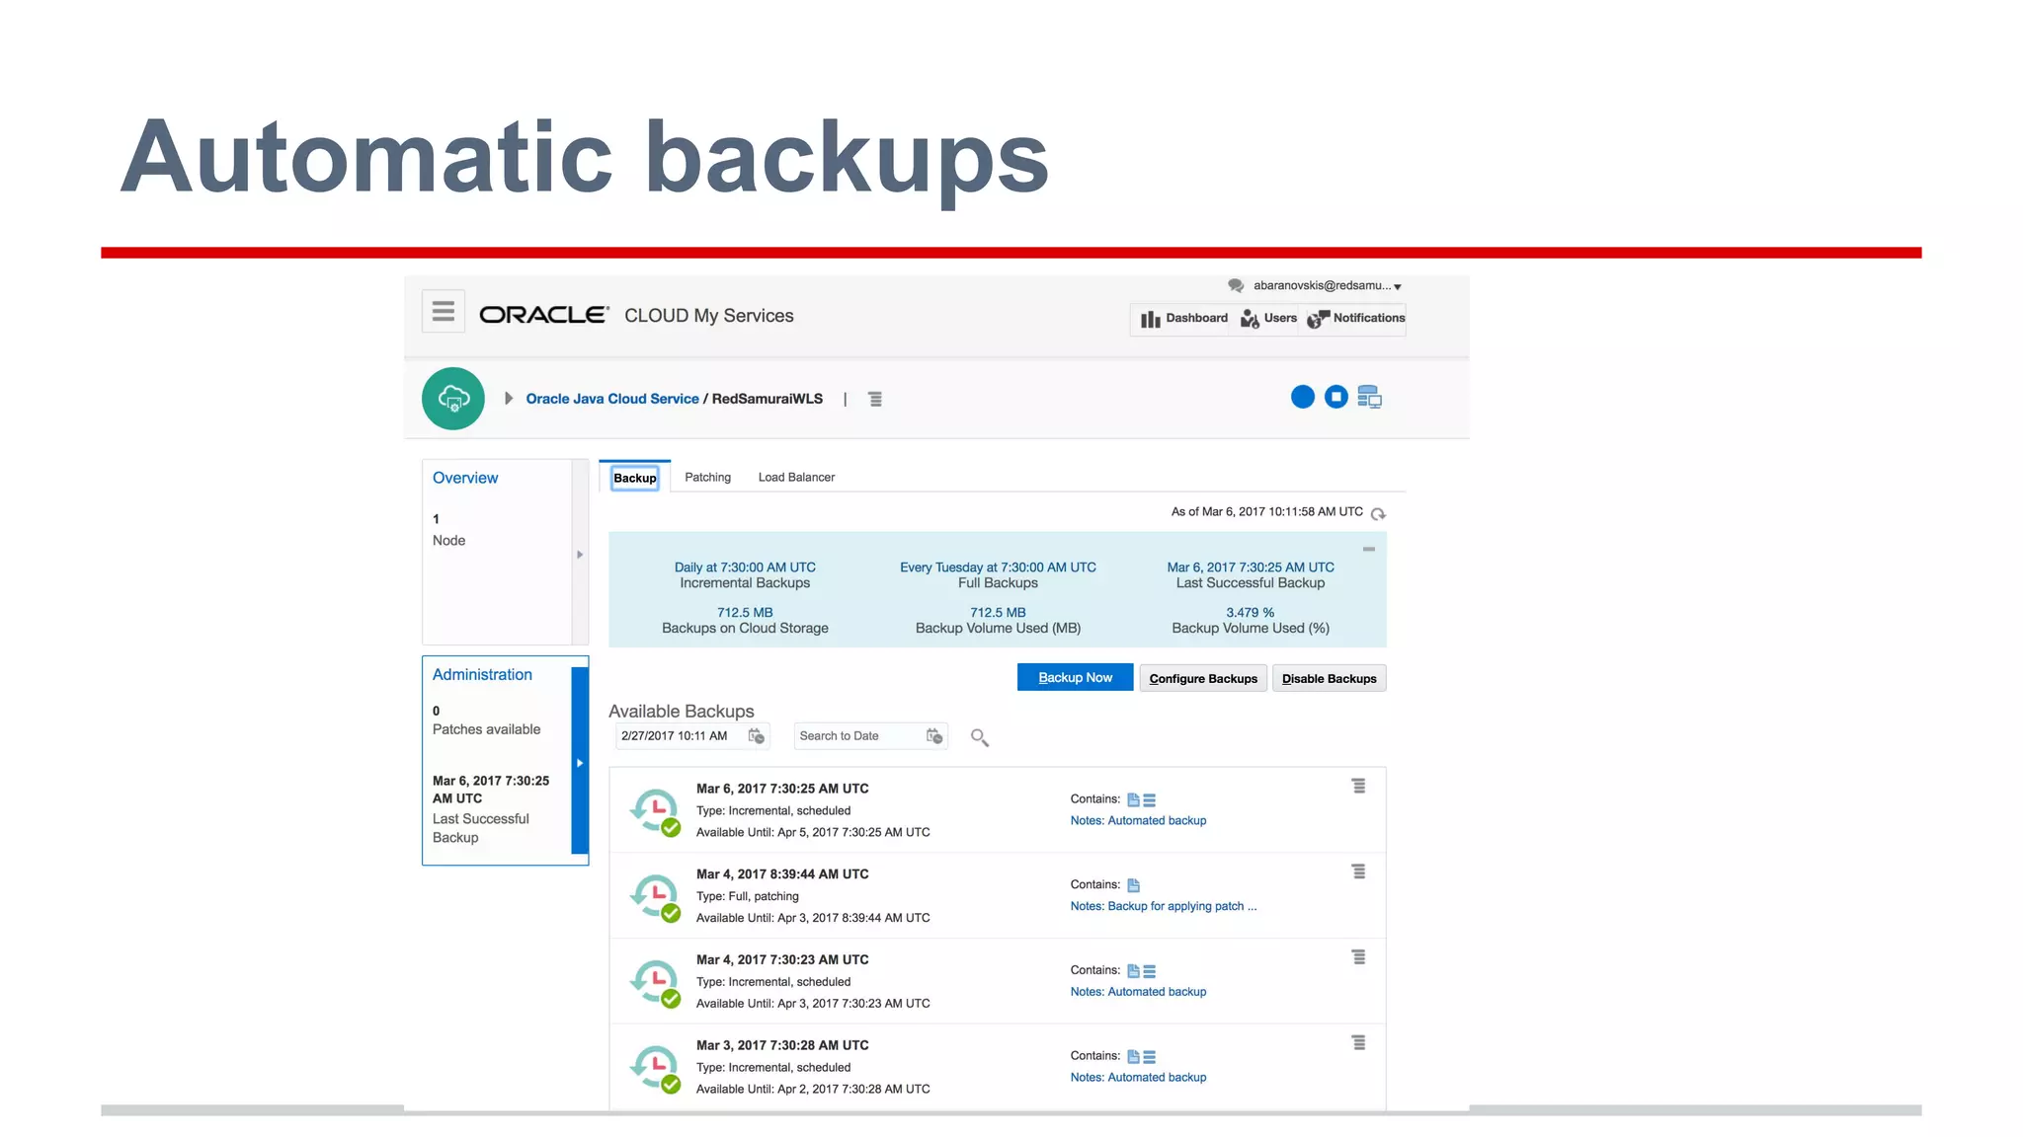
Task: Click Backup for applying patch note
Action: [x=1164, y=907]
